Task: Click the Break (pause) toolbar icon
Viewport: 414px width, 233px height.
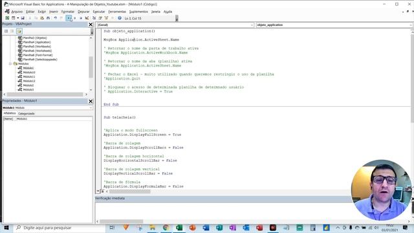Action: click(x=75, y=18)
